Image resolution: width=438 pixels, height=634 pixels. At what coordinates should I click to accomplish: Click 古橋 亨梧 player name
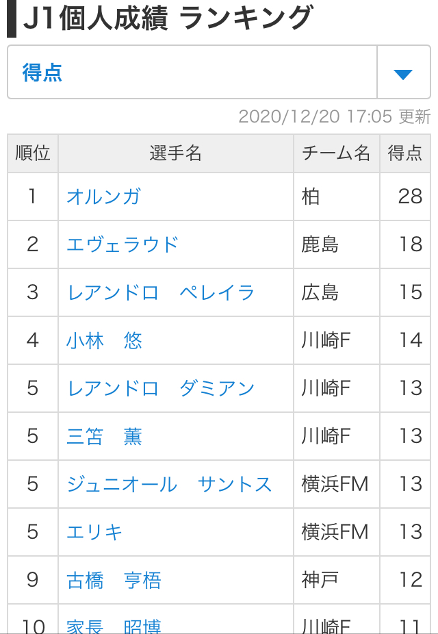tap(114, 580)
